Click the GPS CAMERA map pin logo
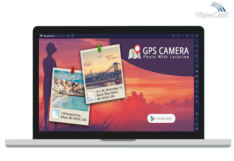The height and width of the screenshot is (161, 234). [135, 52]
